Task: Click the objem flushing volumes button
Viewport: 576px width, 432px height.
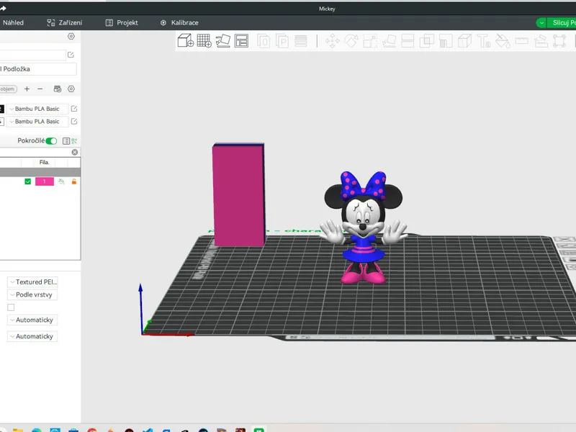Action: click(x=8, y=89)
